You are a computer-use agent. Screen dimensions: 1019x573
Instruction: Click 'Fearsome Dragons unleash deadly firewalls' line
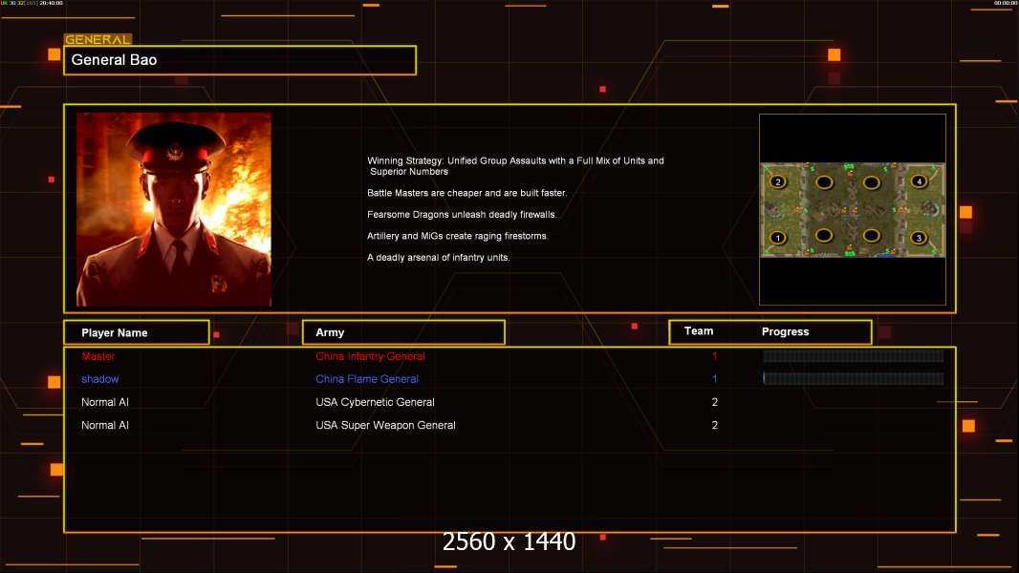pyautogui.click(x=462, y=214)
